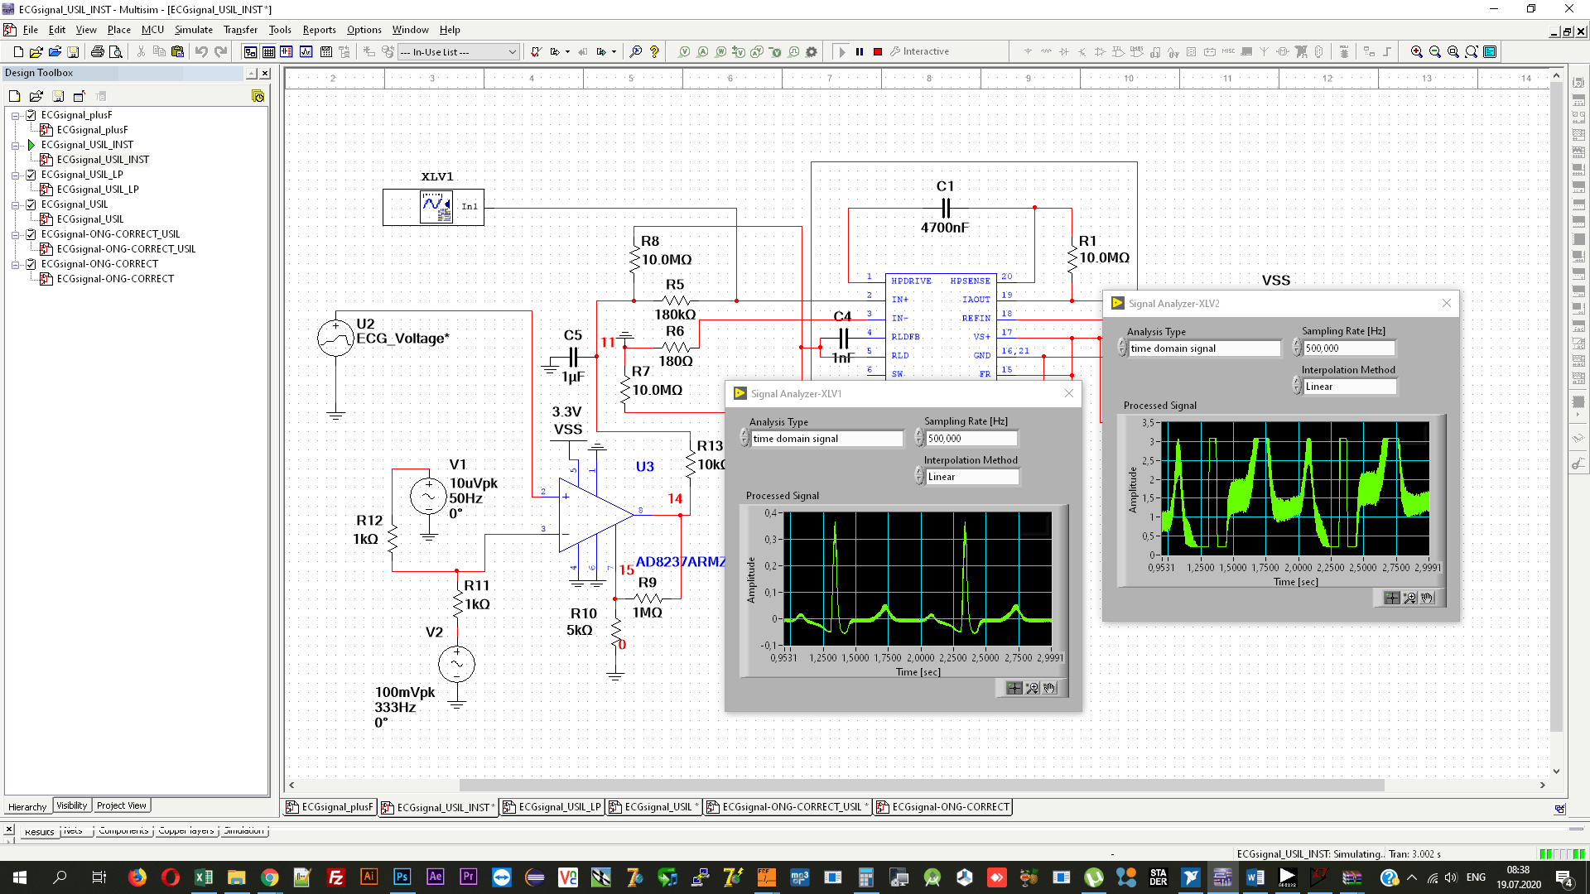Collapse the ECGsignal_plusF tree node
1590x894 pixels.
click(15, 115)
